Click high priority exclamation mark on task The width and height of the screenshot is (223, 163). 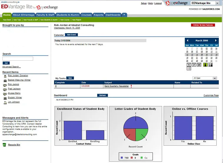tap(131, 86)
